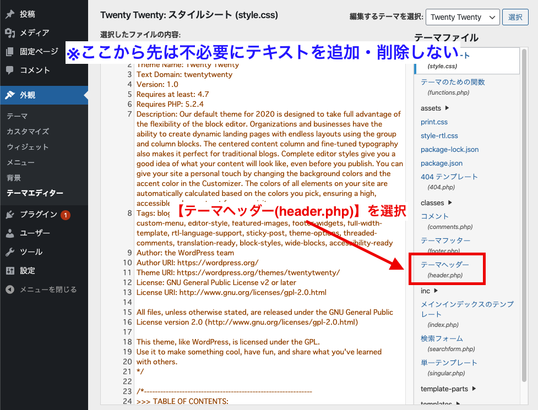Screen dimensions: 538x410
Task: Click the pin icon next to 投稿
Action: 10,14
